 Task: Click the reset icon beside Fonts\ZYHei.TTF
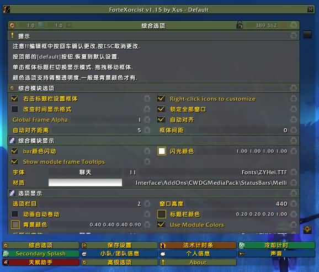pos(294,172)
